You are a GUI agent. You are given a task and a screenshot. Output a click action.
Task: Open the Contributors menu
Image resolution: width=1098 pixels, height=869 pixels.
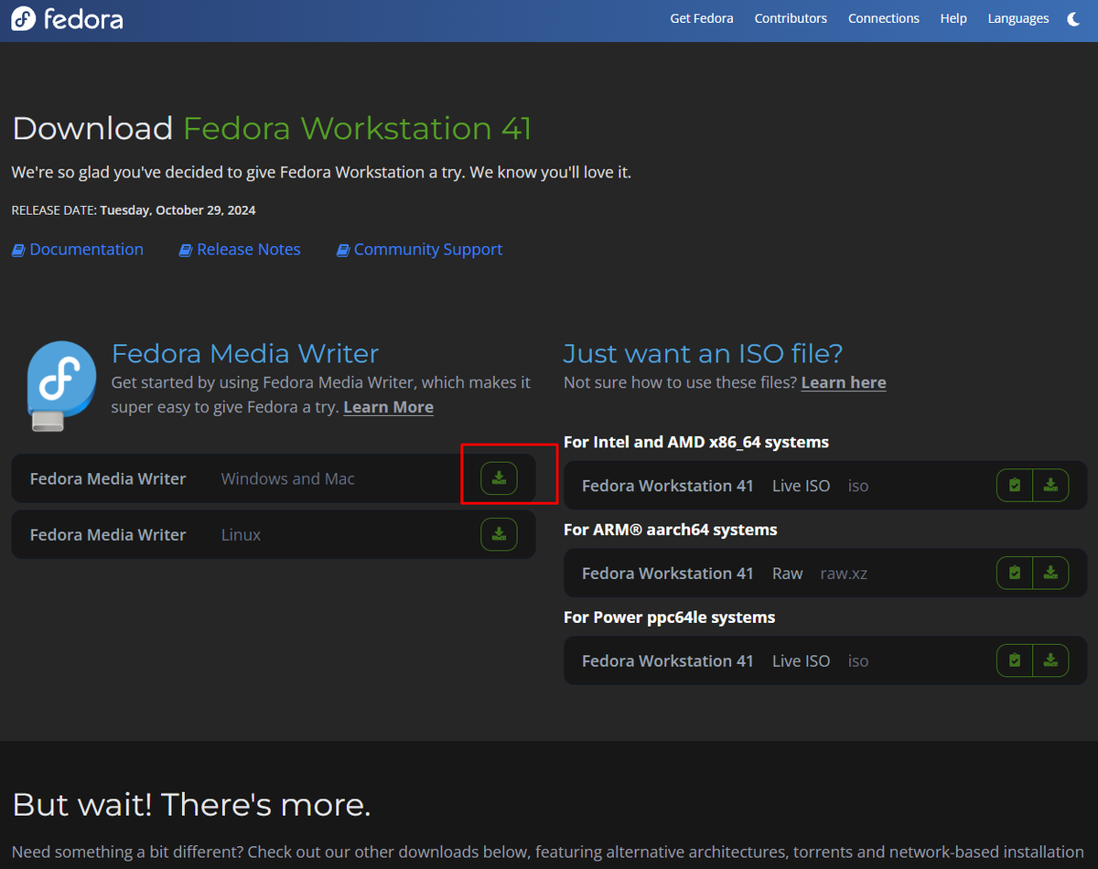(791, 18)
